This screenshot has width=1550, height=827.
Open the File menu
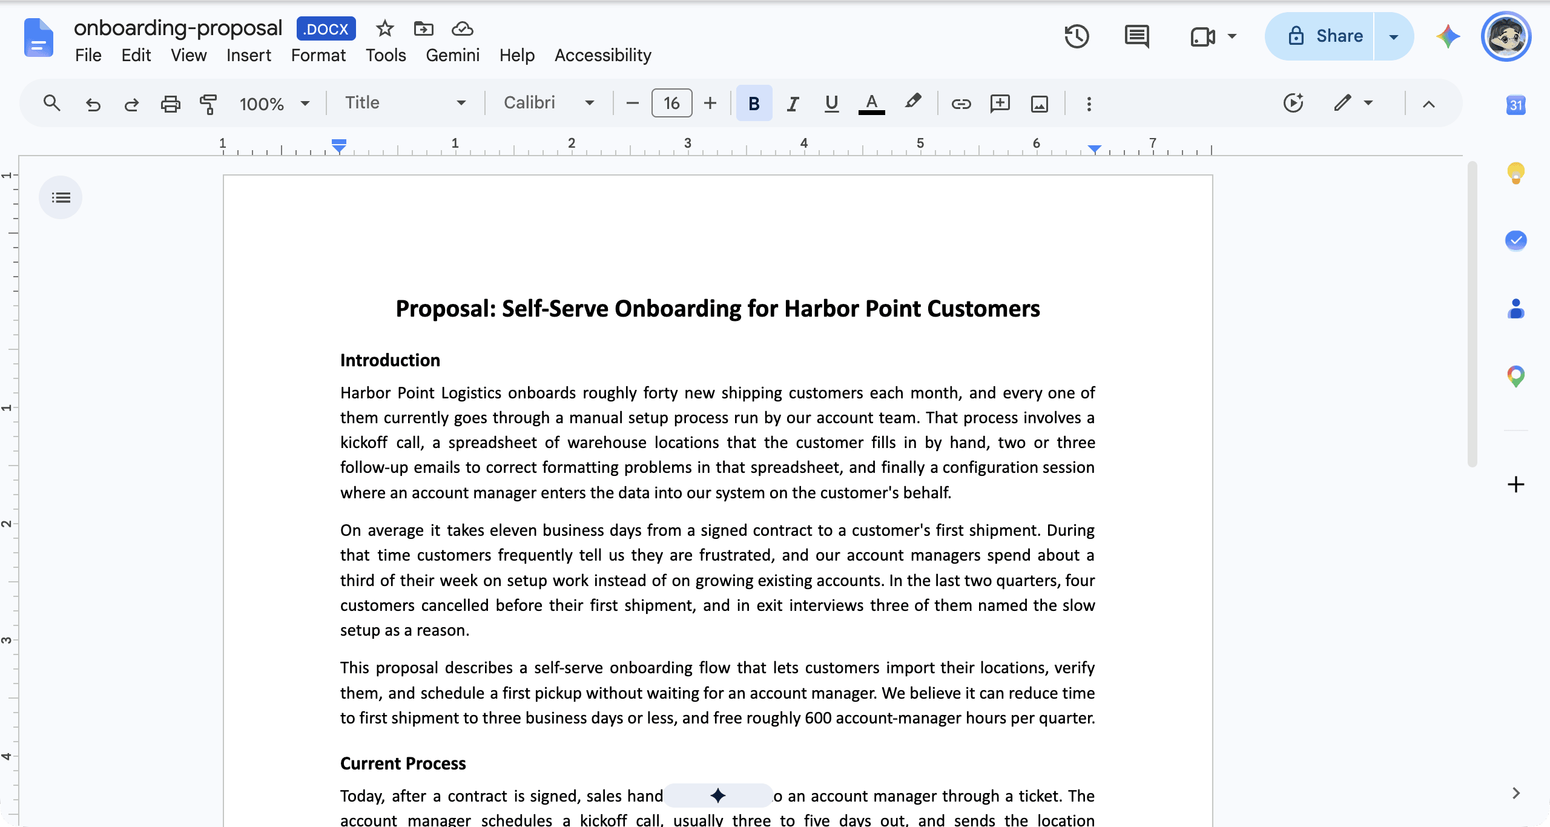(88, 55)
